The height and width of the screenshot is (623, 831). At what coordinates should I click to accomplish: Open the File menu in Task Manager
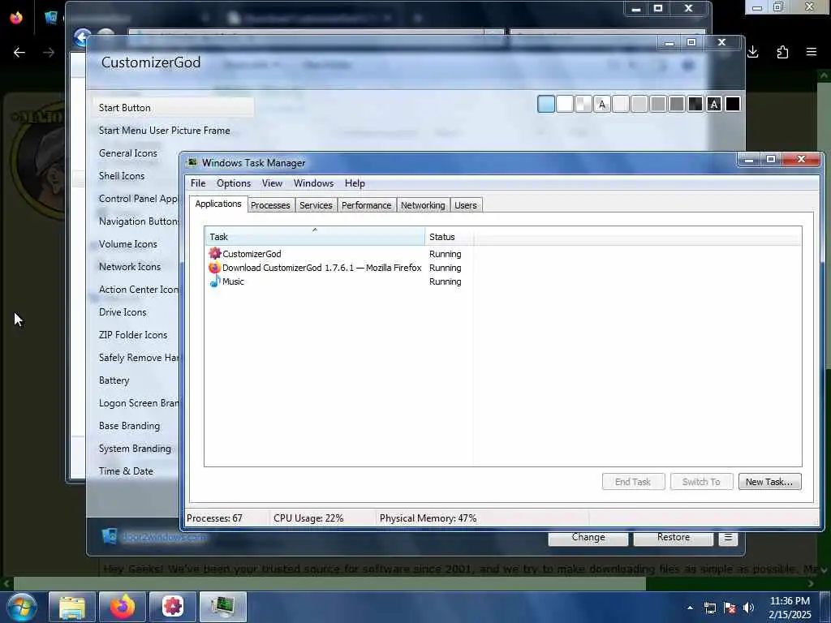tap(198, 183)
